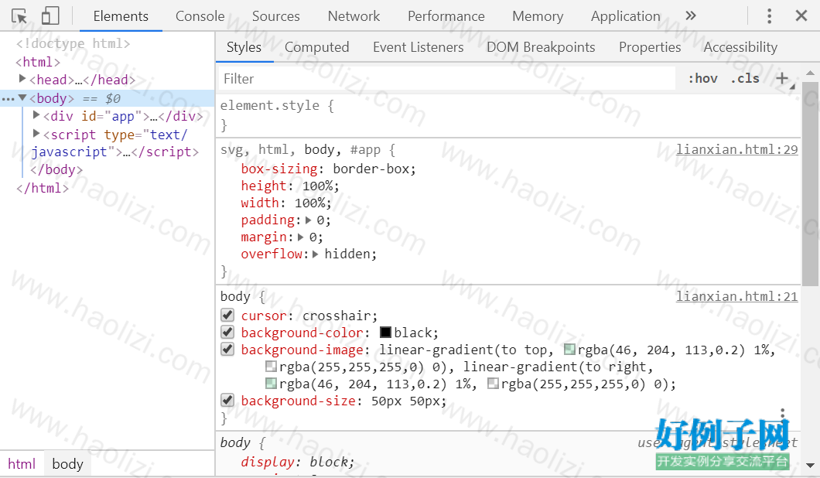Open source link lianxian.html:29
This screenshot has width=820, height=478.
pos(737,149)
